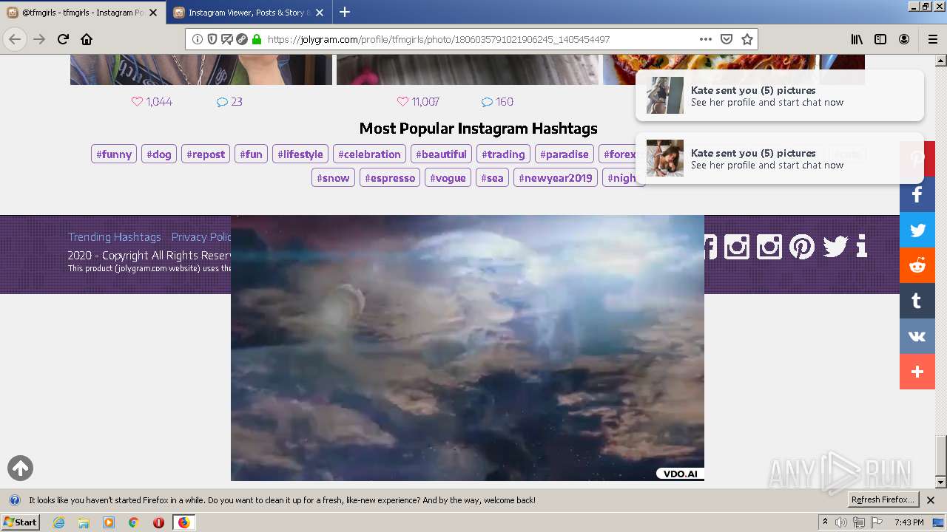947x532 pixels.
Task: Open the #sea hashtag
Action: click(x=492, y=178)
